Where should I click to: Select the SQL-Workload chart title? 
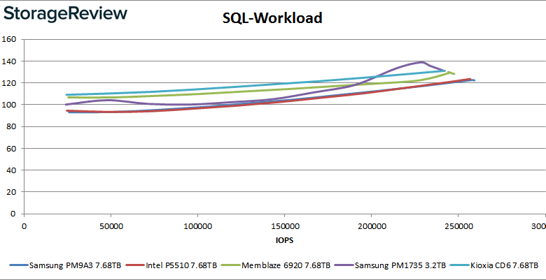(273, 17)
